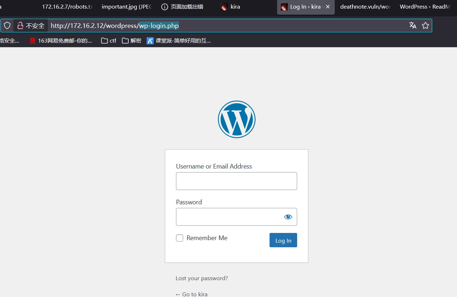Click the Log In button
457x297 pixels.
283,240
